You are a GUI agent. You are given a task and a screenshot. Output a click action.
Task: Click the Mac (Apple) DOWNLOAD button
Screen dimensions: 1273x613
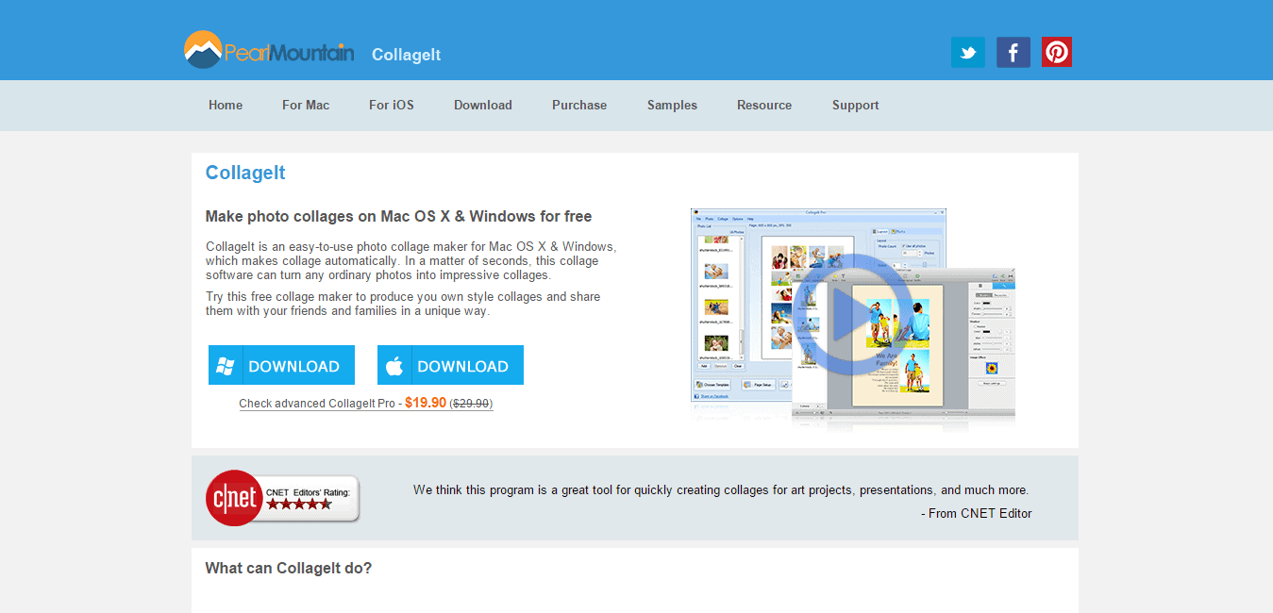450,365
